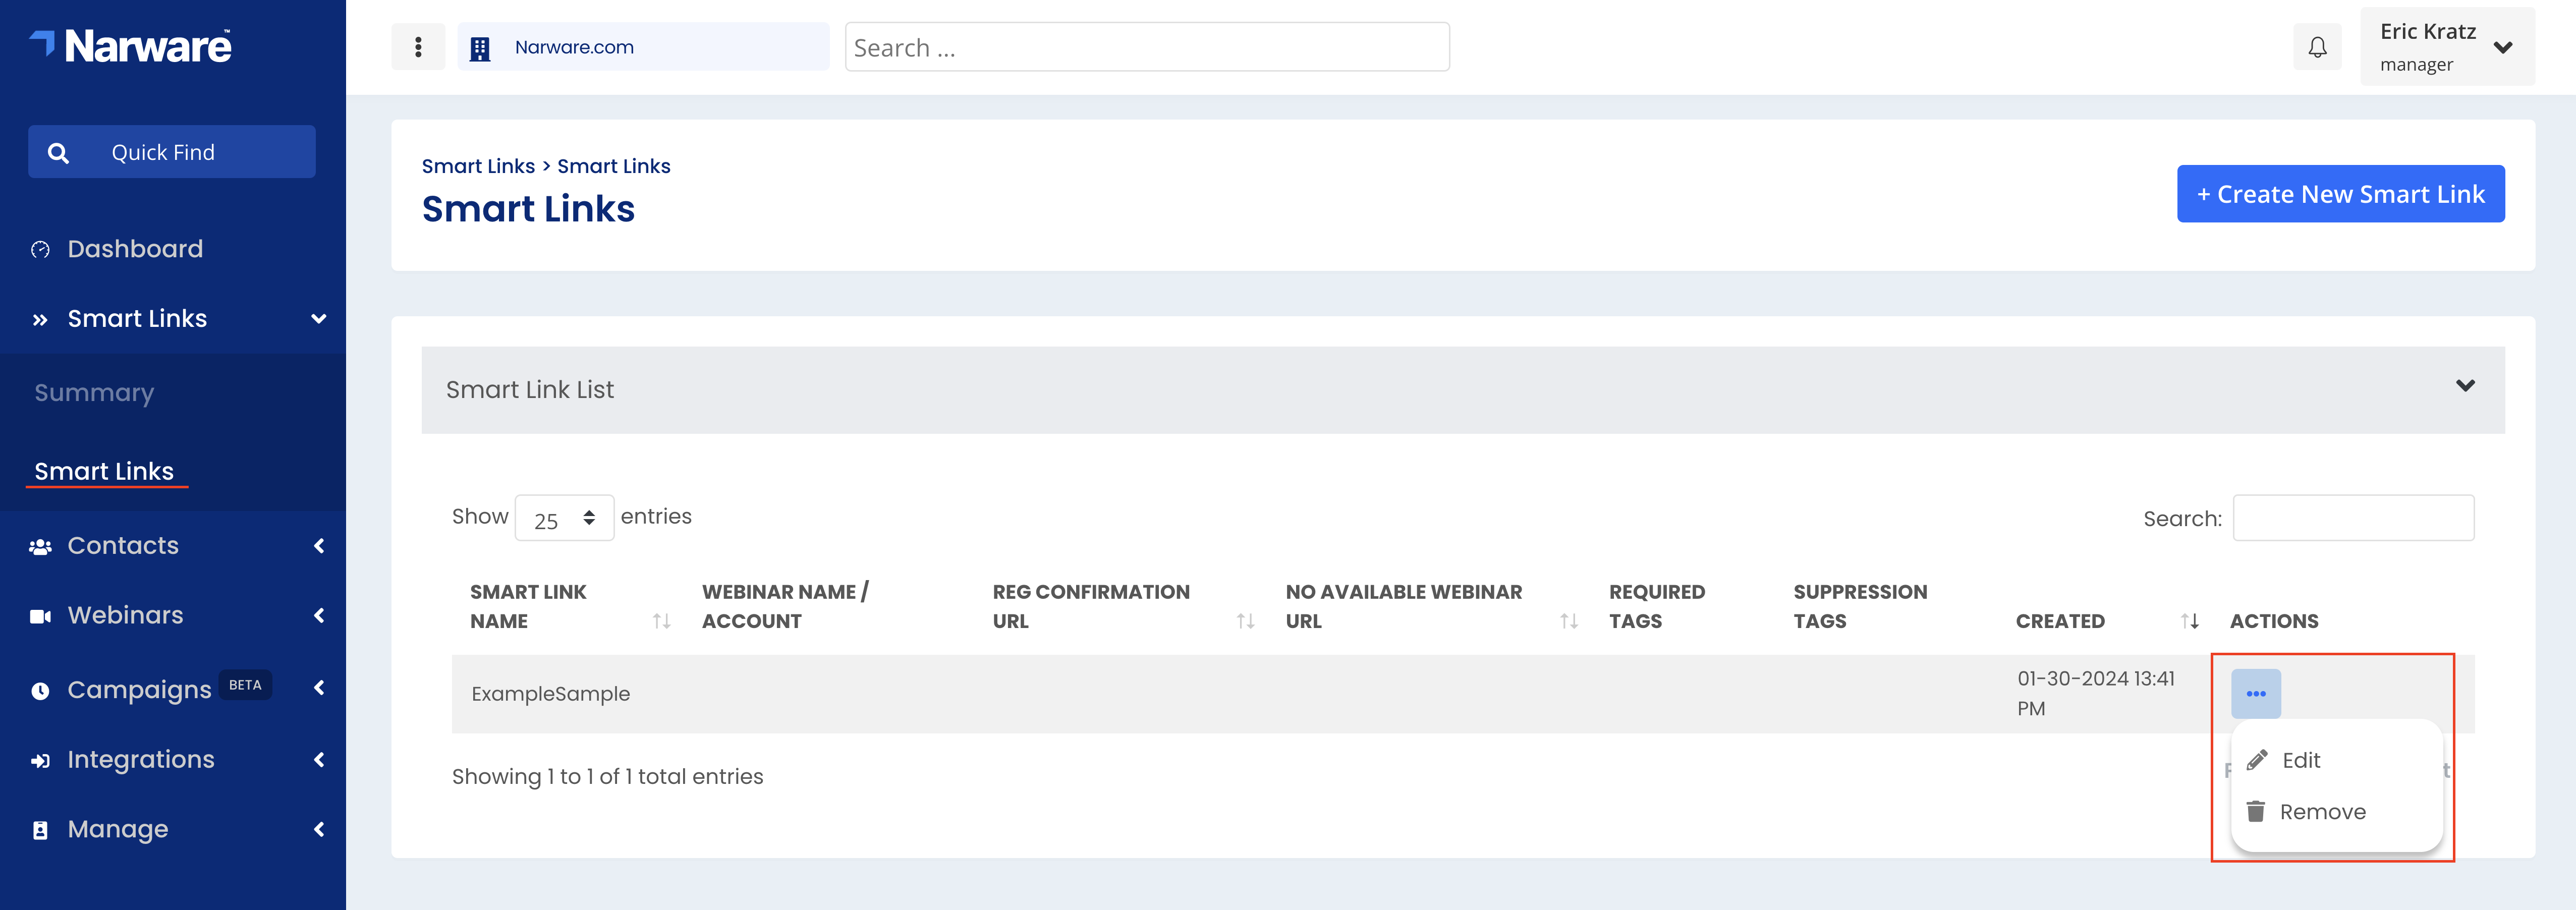Viewport: 2576px width, 910px height.
Task: Open Summary in the sidebar
Action: (94, 393)
